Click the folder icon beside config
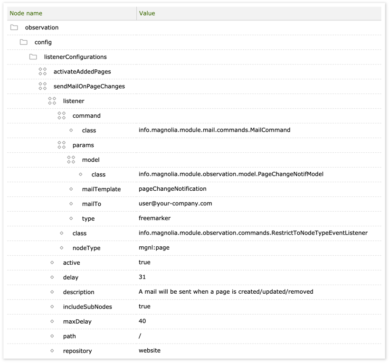 tap(24, 42)
